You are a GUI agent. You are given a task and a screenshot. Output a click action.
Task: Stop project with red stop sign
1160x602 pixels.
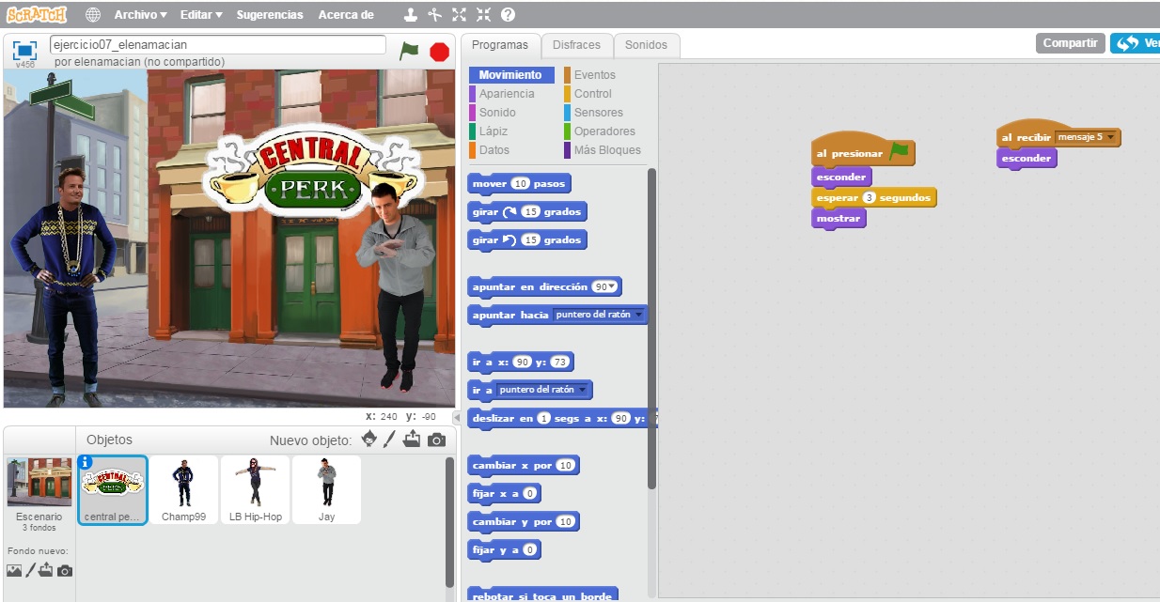click(439, 52)
